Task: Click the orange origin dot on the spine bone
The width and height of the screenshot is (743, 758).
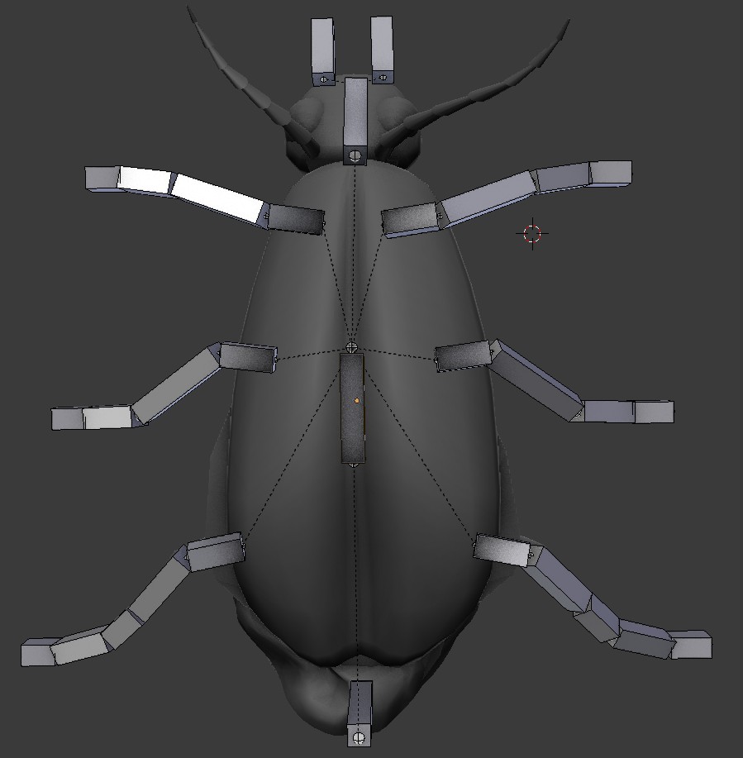Action: [356, 399]
